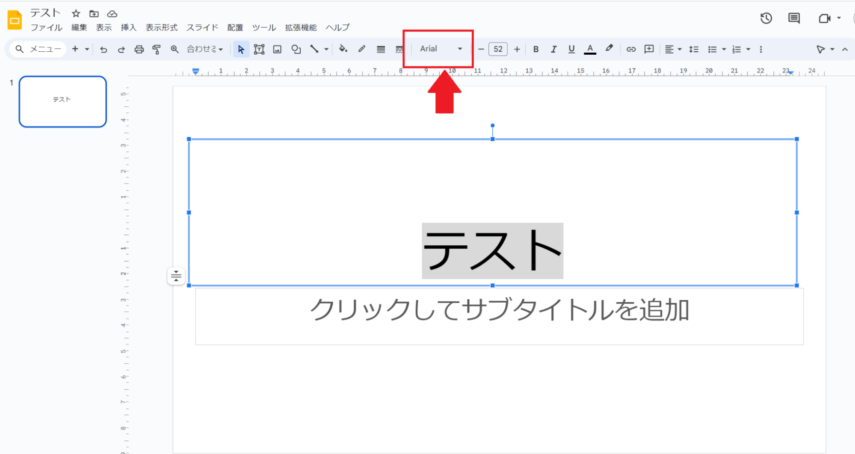Toggle underline formatting
The height and width of the screenshot is (454, 855).
pyautogui.click(x=571, y=50)
